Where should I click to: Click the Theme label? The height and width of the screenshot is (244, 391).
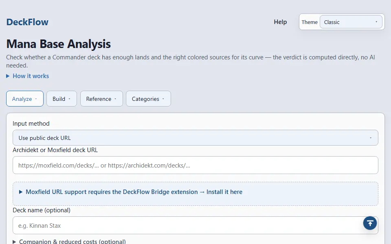click(x=310, y=22)
